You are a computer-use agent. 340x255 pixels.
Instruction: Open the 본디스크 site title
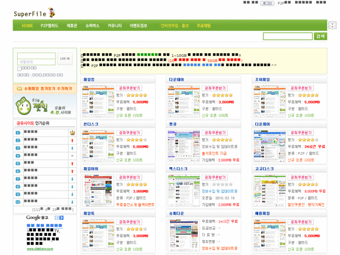[x=91, y=124]
